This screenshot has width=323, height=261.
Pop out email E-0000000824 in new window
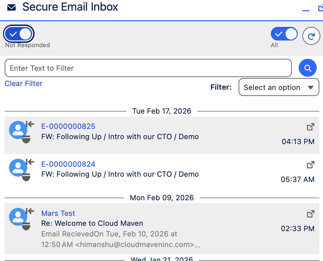pyautogui.click(x=311, y=165)
